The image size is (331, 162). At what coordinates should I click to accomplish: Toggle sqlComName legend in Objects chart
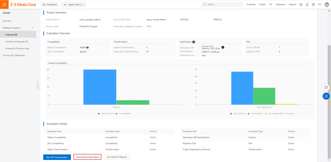coord(105,113)
